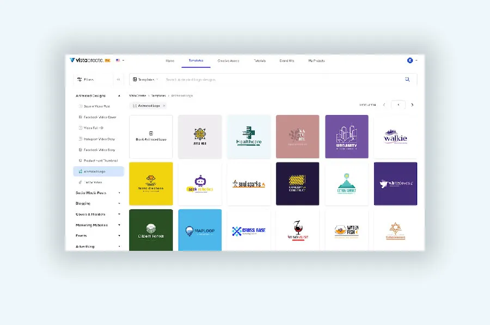490x325 pixels.
Task: Create a Blank Animated Logo
Action: (x=151, y=136)
